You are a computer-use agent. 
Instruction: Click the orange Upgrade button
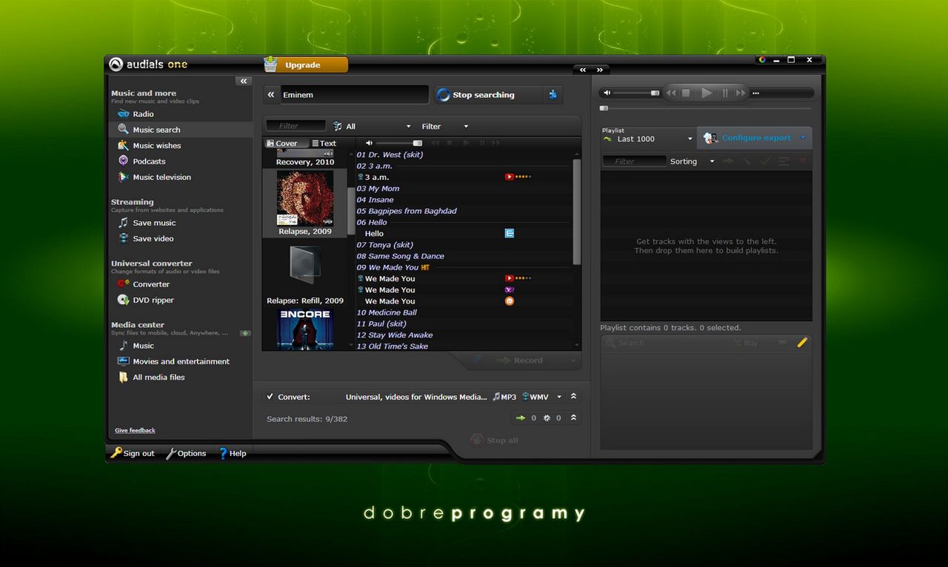pos(305,65)
